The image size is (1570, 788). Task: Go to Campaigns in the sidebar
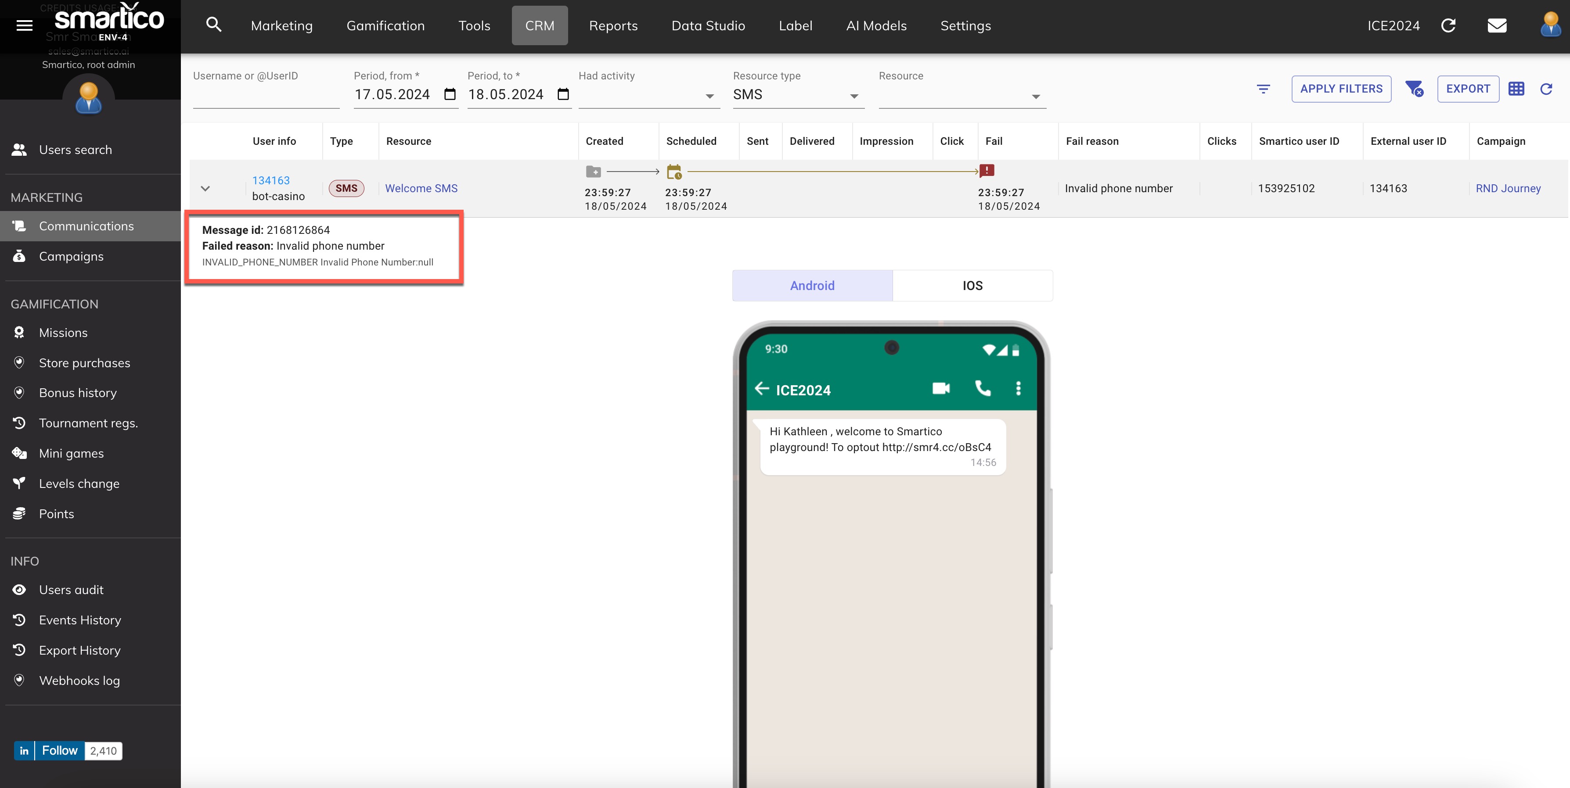[71, 256]
